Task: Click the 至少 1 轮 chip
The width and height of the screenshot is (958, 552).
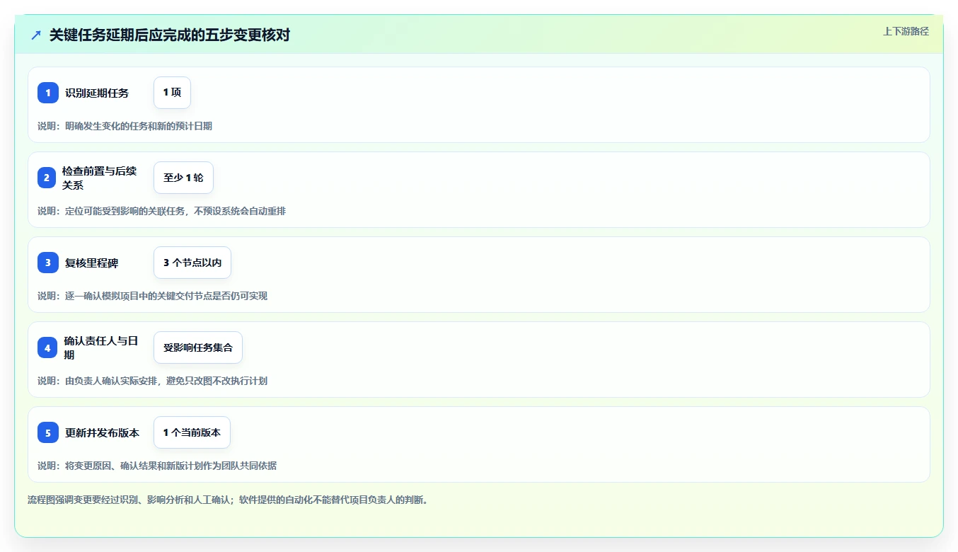Action: (183, 178)
